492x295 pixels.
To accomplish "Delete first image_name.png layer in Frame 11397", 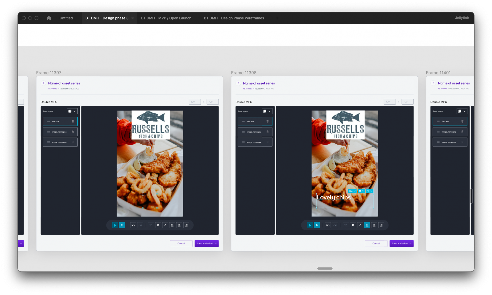I will coord(73,132).
